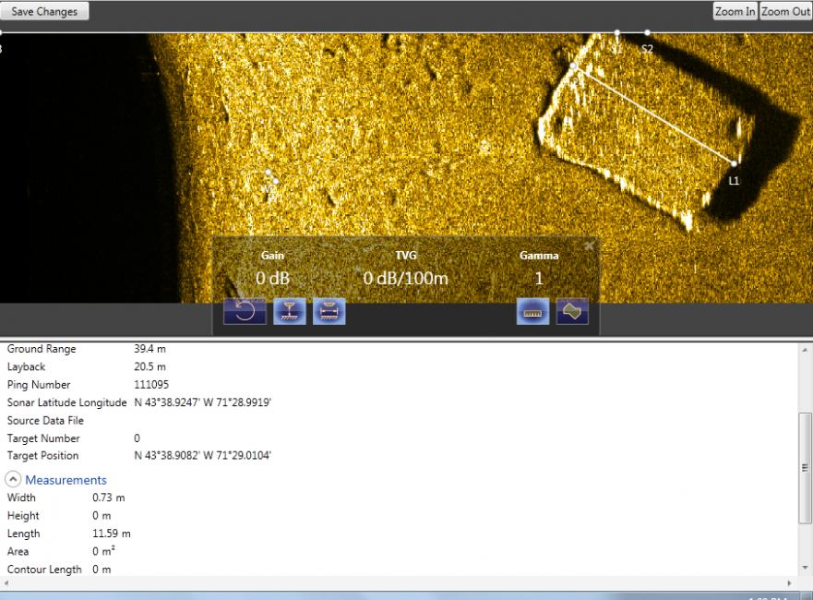Click the Measurements section heading
The width and height of the screenshot is (813, 600).
point(66,480)
